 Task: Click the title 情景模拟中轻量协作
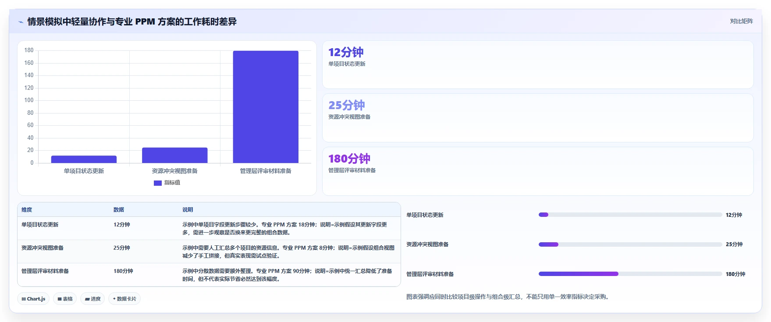point(132,22)
